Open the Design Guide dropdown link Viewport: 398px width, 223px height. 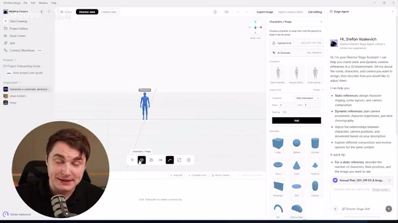point(381,190)
